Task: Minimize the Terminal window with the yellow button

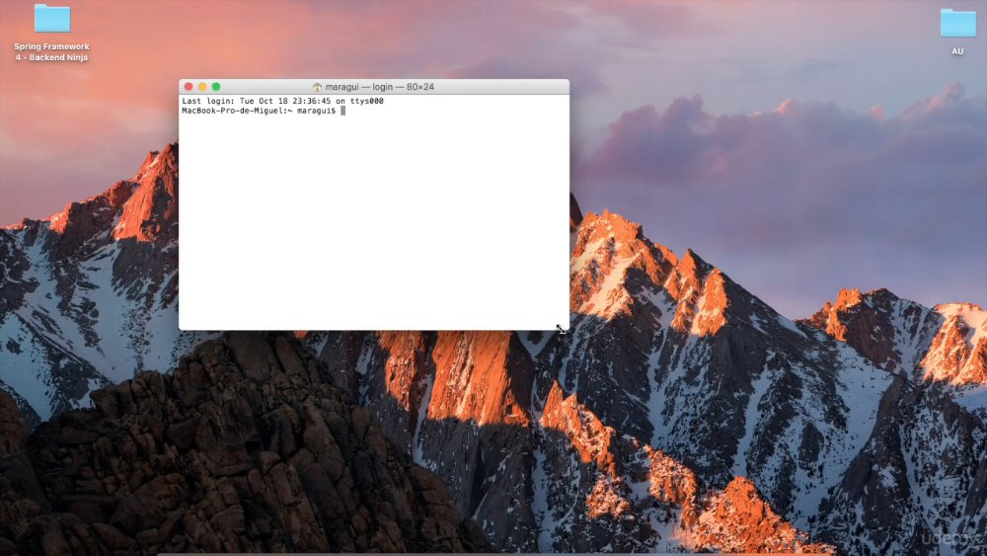Action: (202, 87)
